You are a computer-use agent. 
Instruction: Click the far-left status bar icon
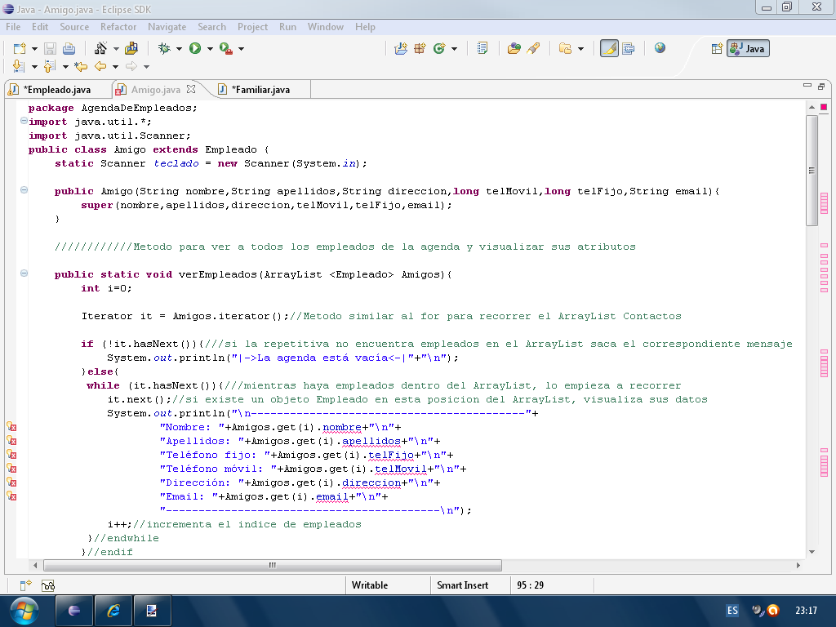(25, 585)
